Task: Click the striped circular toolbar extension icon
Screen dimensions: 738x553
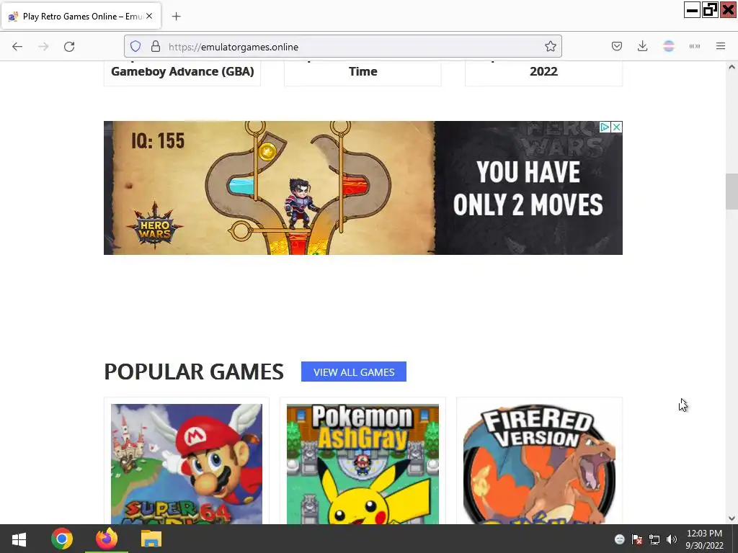Action: [669, 46]
